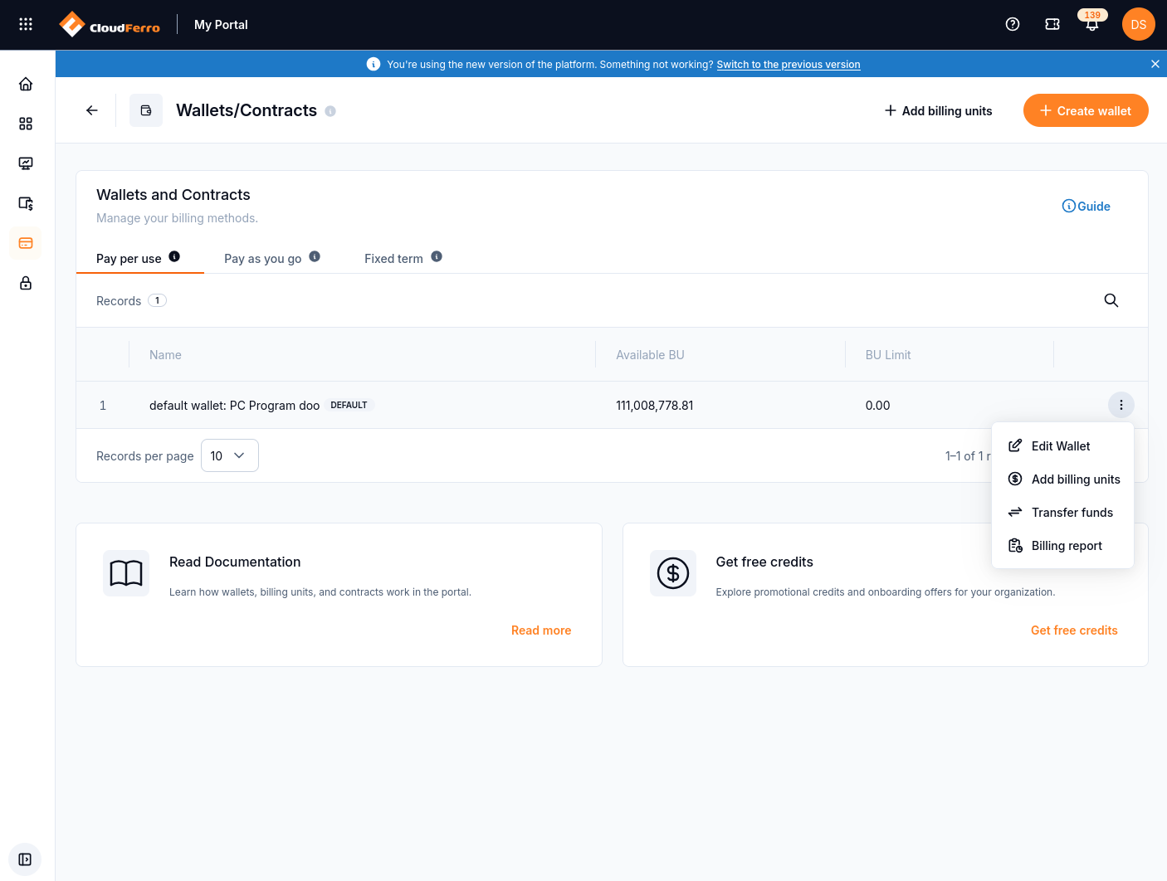
Task: Go to Home in the sidebar
Action: (26, 84)
